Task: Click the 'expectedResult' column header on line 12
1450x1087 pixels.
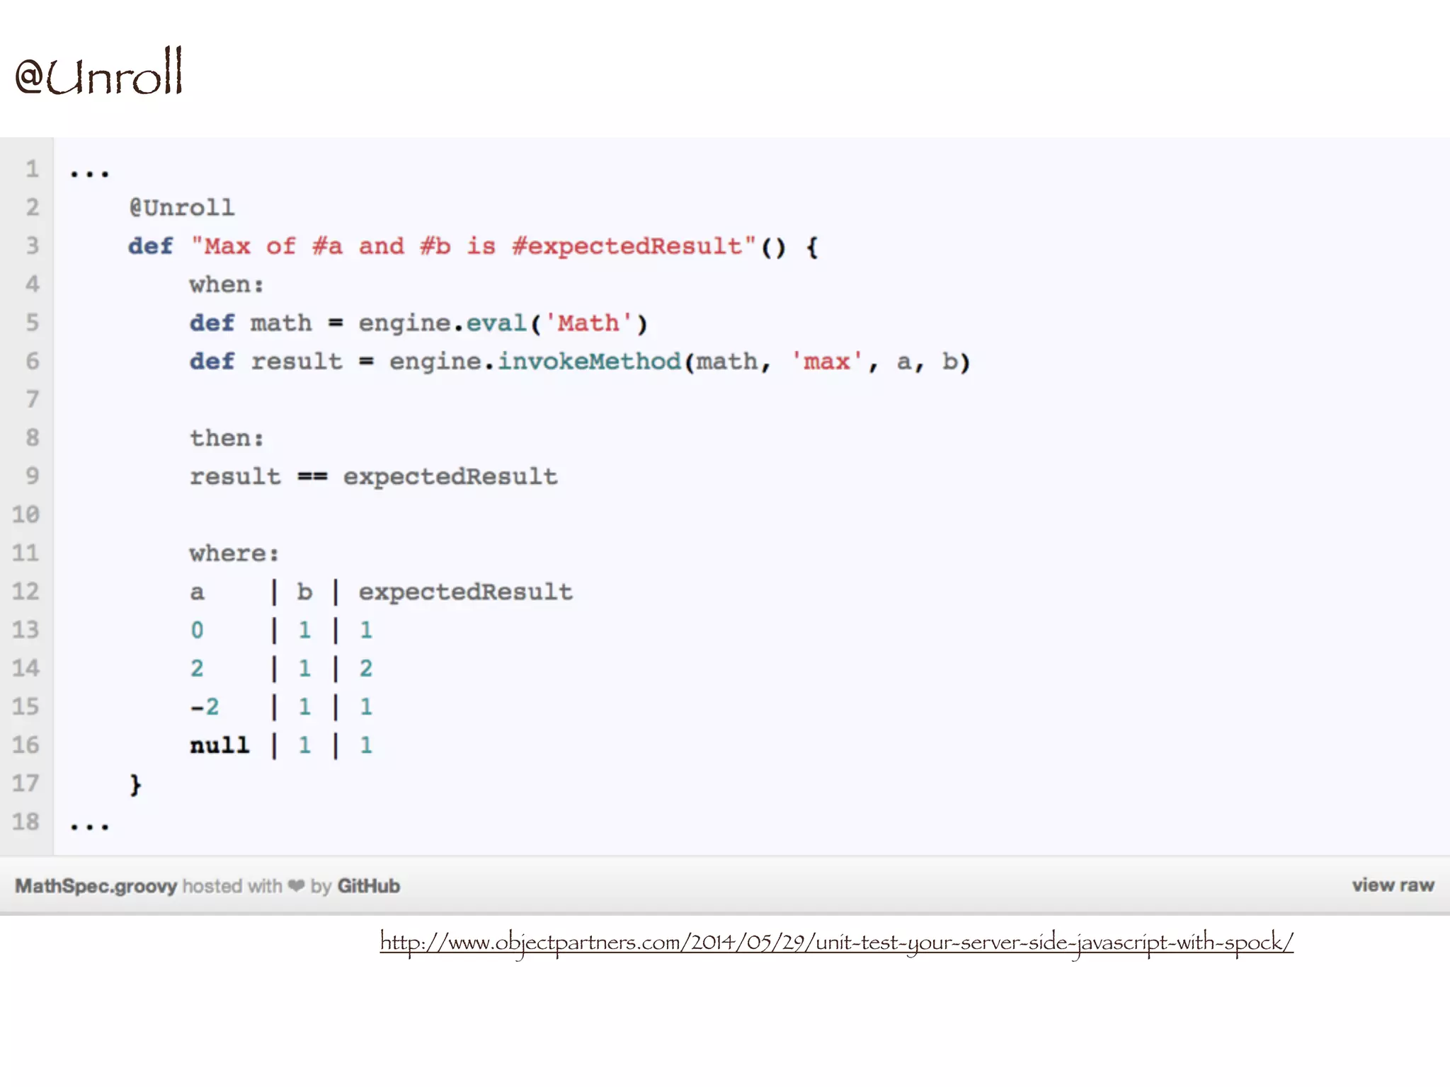Action: tap(465, 592)
